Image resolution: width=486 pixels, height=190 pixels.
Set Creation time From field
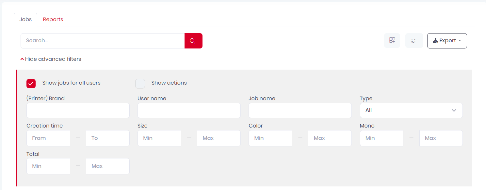coord(48,138)
